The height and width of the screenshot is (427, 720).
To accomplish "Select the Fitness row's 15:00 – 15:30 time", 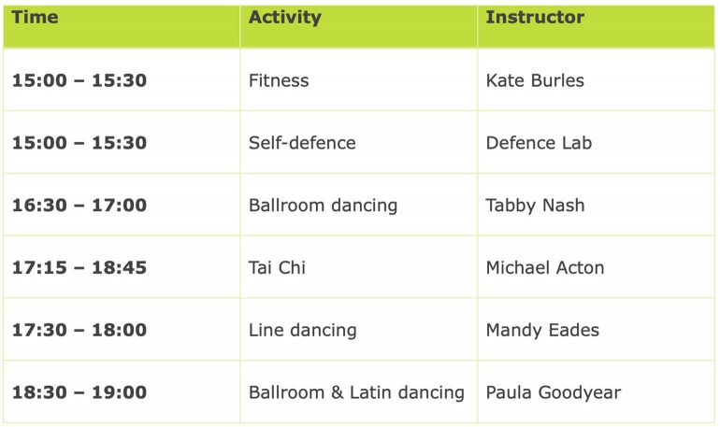I will tap(79, 80).
